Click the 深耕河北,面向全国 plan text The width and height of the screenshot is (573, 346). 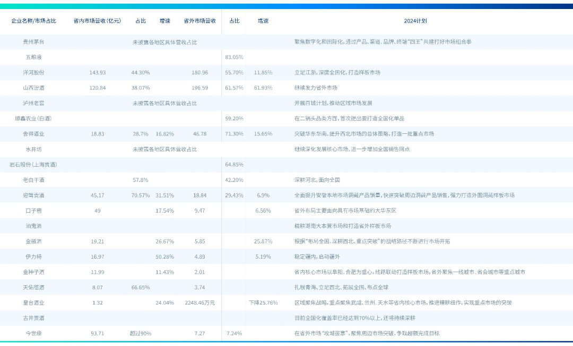(317, 179)
